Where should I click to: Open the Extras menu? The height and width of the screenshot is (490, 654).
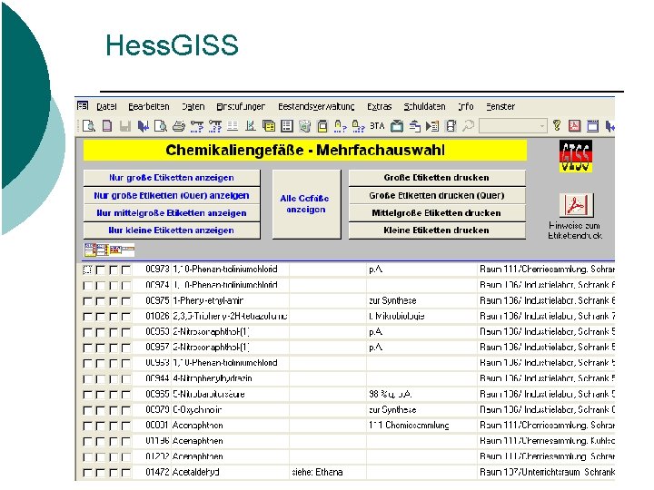click(x=379, y=107)
